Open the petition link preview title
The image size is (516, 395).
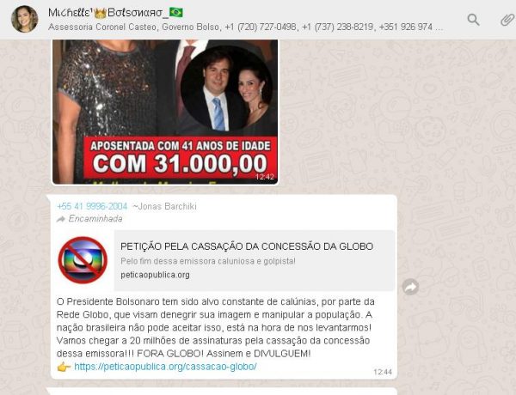(x=247, y=246)
